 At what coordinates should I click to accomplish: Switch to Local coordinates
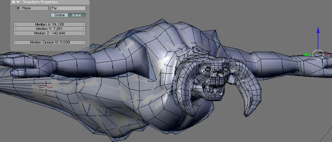[77, 15]
